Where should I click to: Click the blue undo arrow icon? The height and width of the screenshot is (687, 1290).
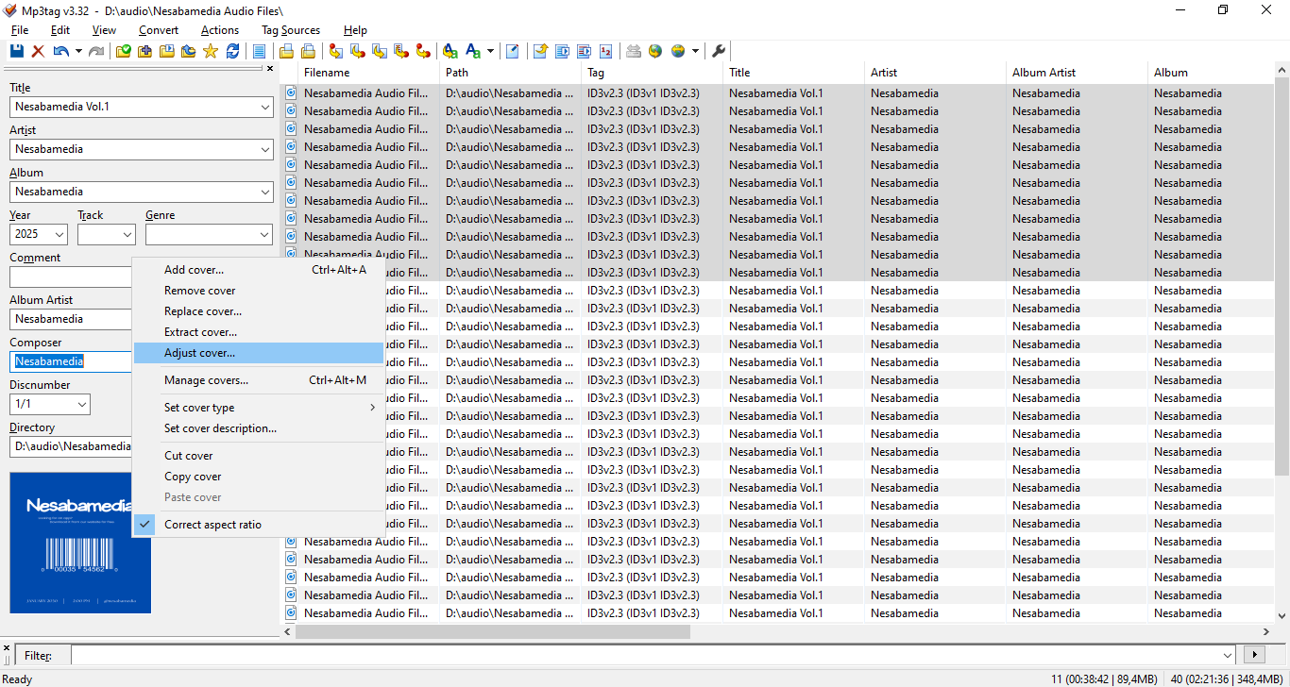60,51
